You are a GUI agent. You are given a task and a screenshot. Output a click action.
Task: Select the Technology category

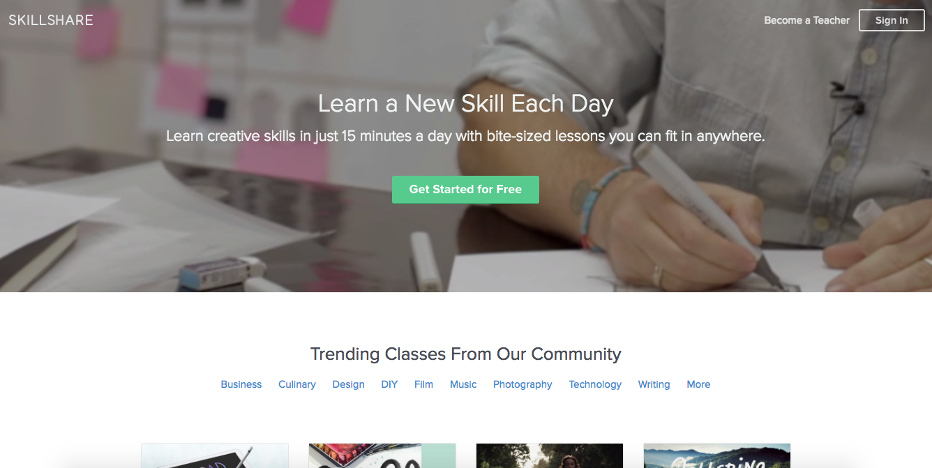595,384
